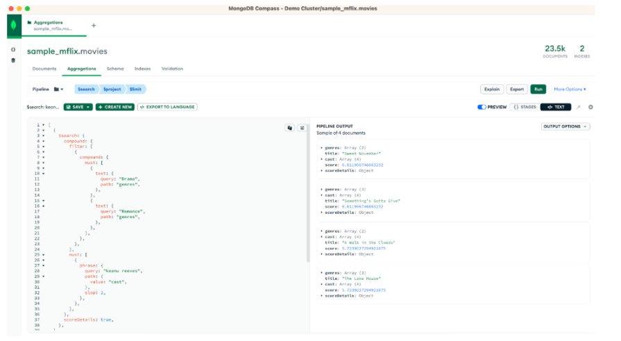The height and width of the screenshot is (341, 621).
Task: Click title value "Something's Gotta Give"
Action: (371, 201)
